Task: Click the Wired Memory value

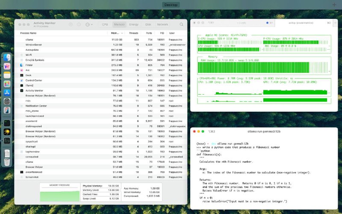Action: coord(155,192)
